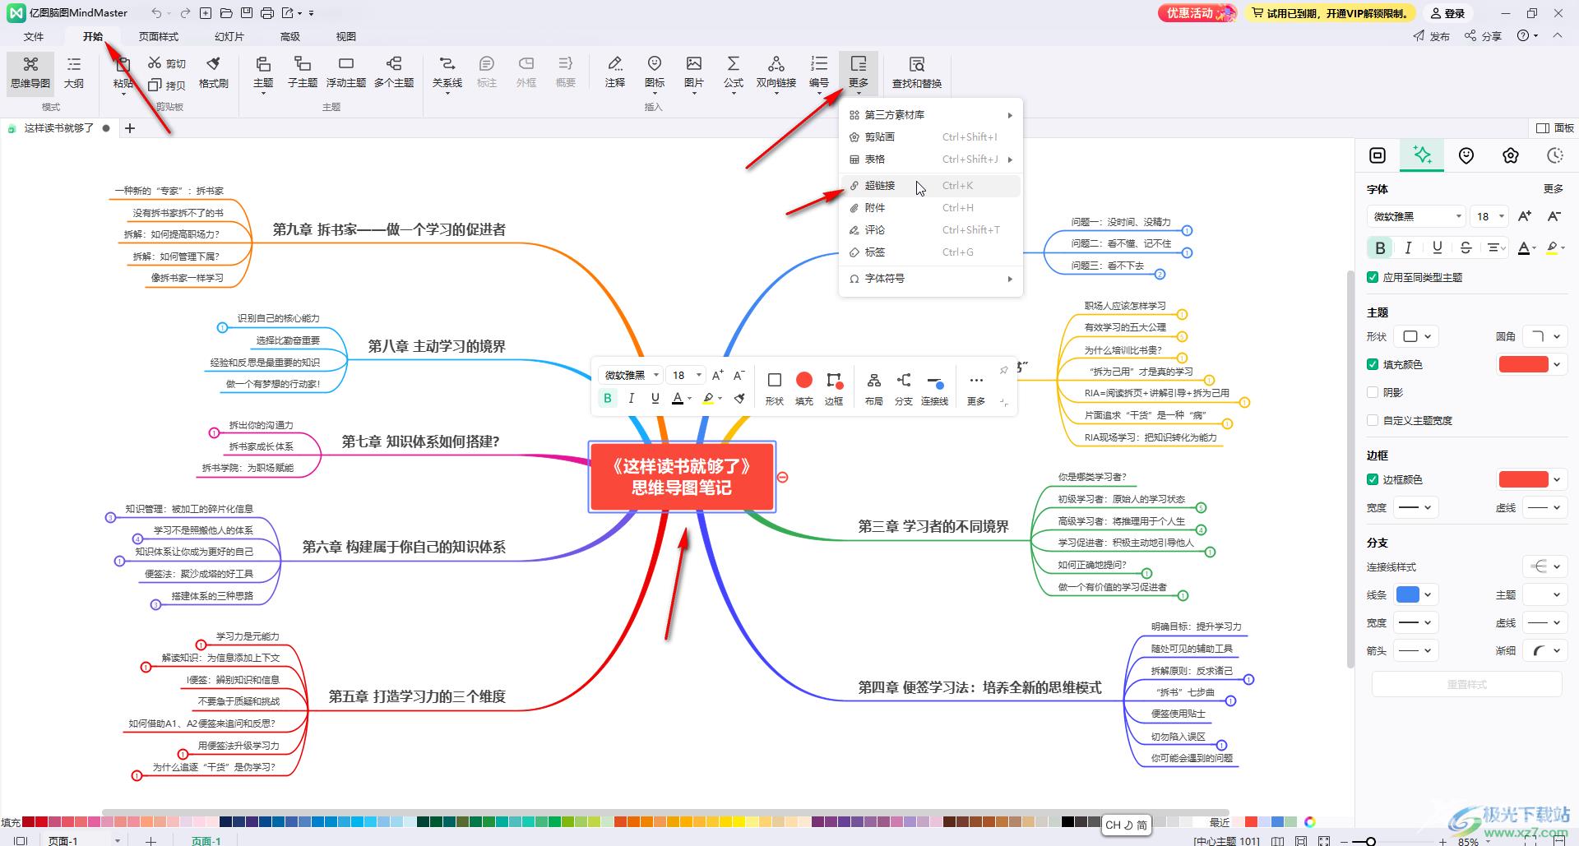Click the share (分享) button
The height and width of the screenshot is (846, 1579).
pyautogui.click(x=1484, y=36)
